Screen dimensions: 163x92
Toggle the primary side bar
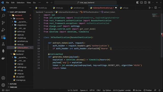click(x=138, y=3)
